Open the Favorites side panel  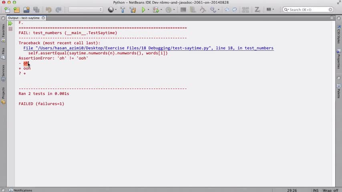point(3,33)
